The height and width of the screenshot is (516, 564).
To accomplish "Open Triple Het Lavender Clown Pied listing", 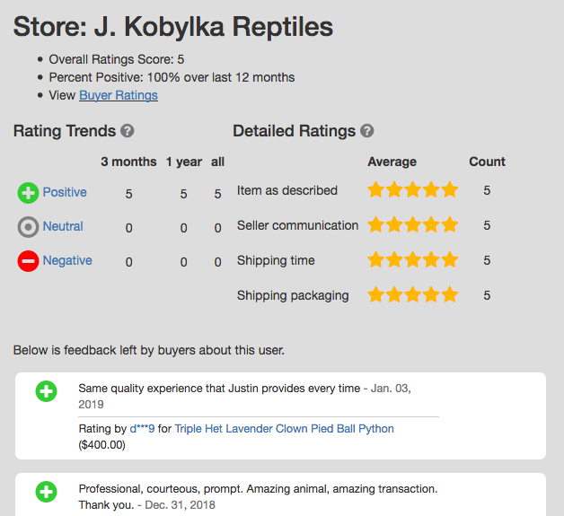I will pyautogui.click(x=284, y=429).
